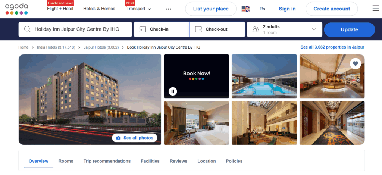Open the three-dots more menu
The height and width of the screenshot is (175, 382).
(168, 9)
